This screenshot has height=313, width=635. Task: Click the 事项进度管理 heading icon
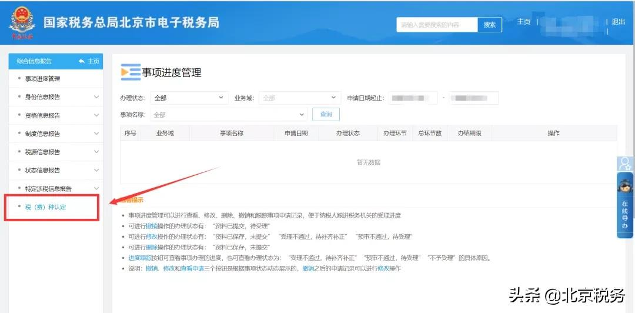coord(131,72)
